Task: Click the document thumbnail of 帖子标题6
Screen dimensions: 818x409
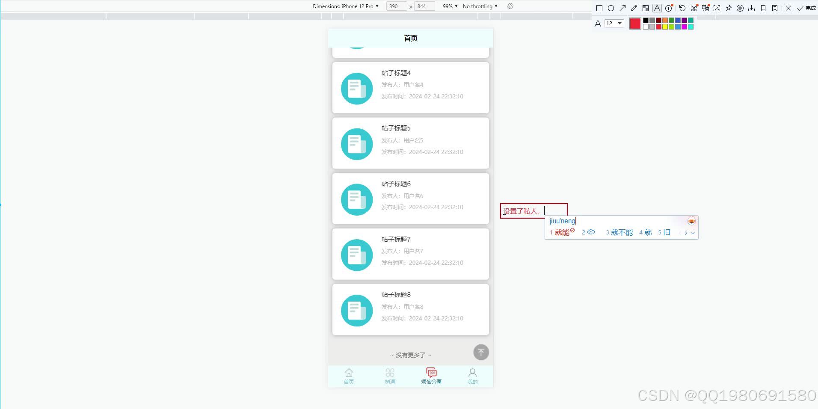Action: [x=357, y=199]
